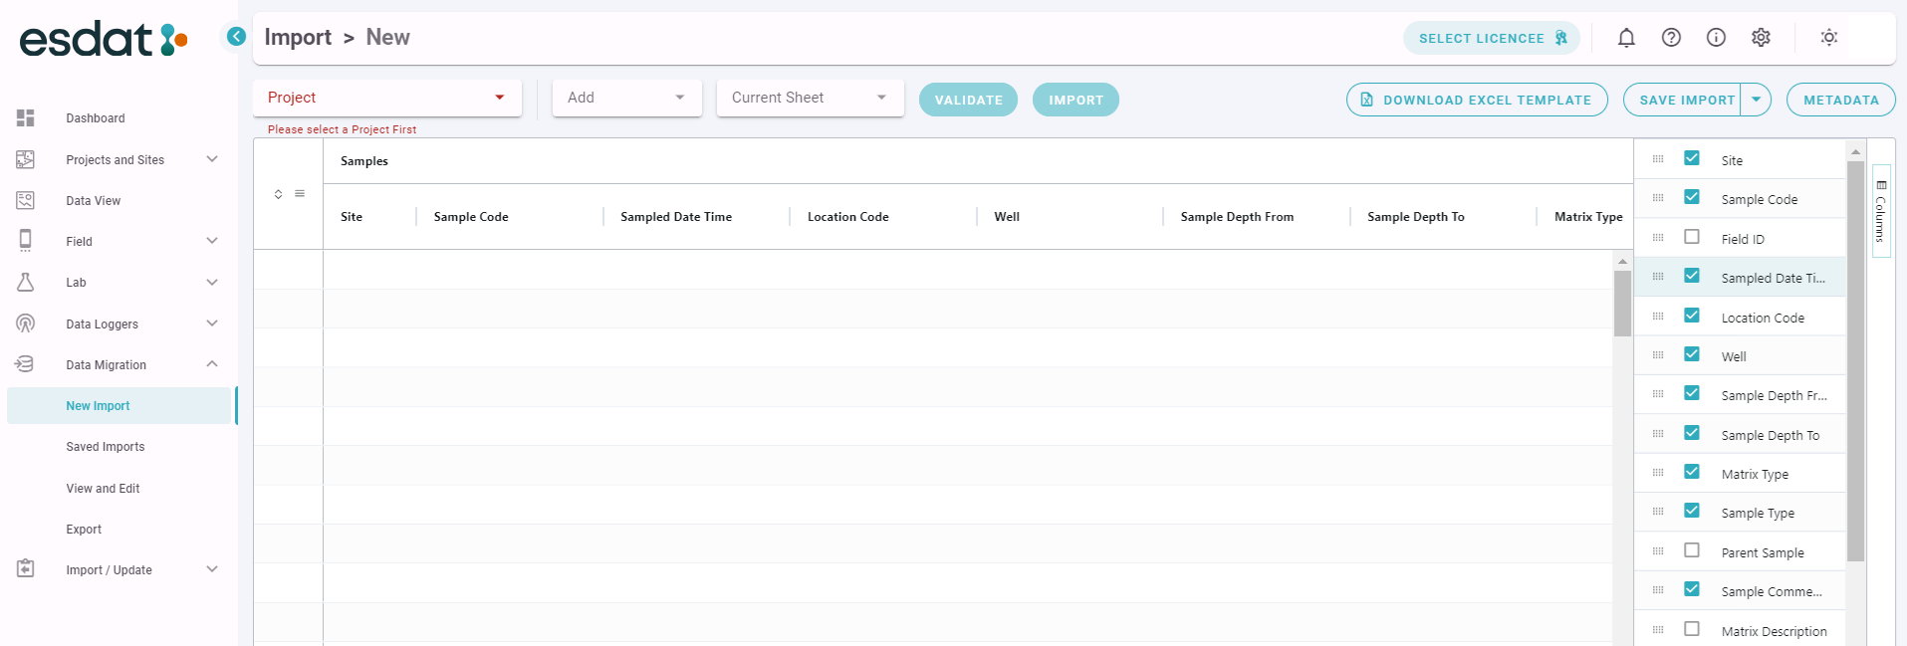
Task: Uncheck the Sample Type column checkbox
Action: [x=1692, y=511]
